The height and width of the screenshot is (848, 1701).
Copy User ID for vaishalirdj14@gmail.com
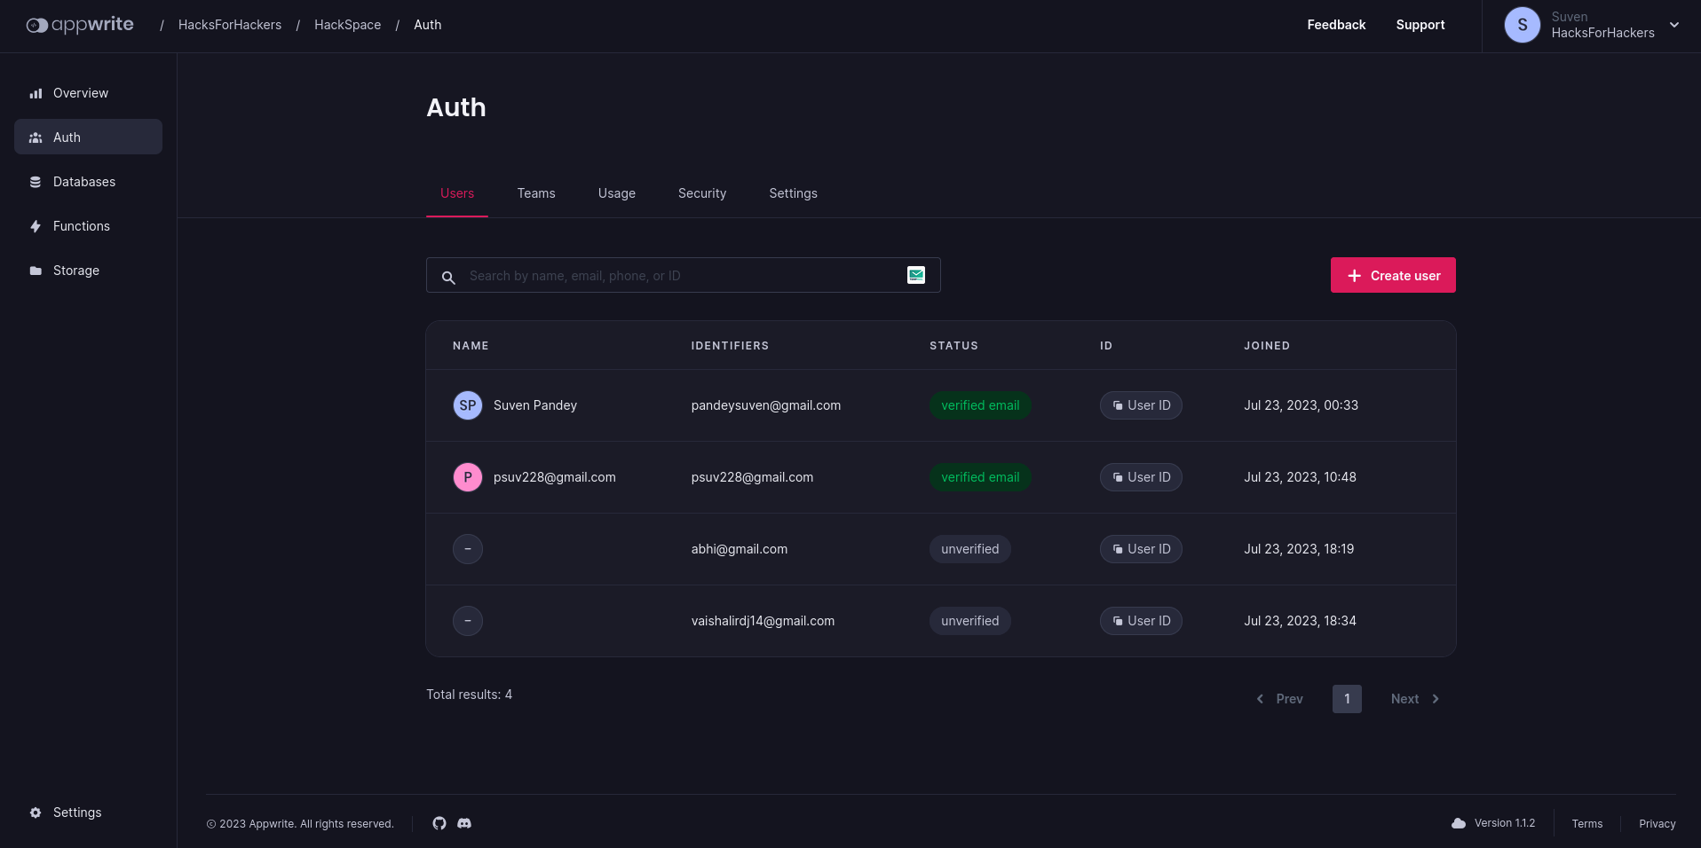1141,621
